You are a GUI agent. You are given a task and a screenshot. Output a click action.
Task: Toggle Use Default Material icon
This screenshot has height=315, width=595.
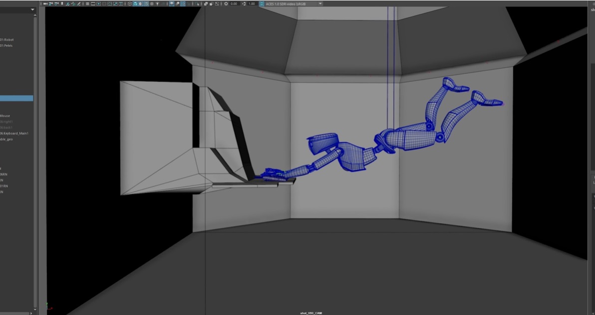click(x=140, y=4)
